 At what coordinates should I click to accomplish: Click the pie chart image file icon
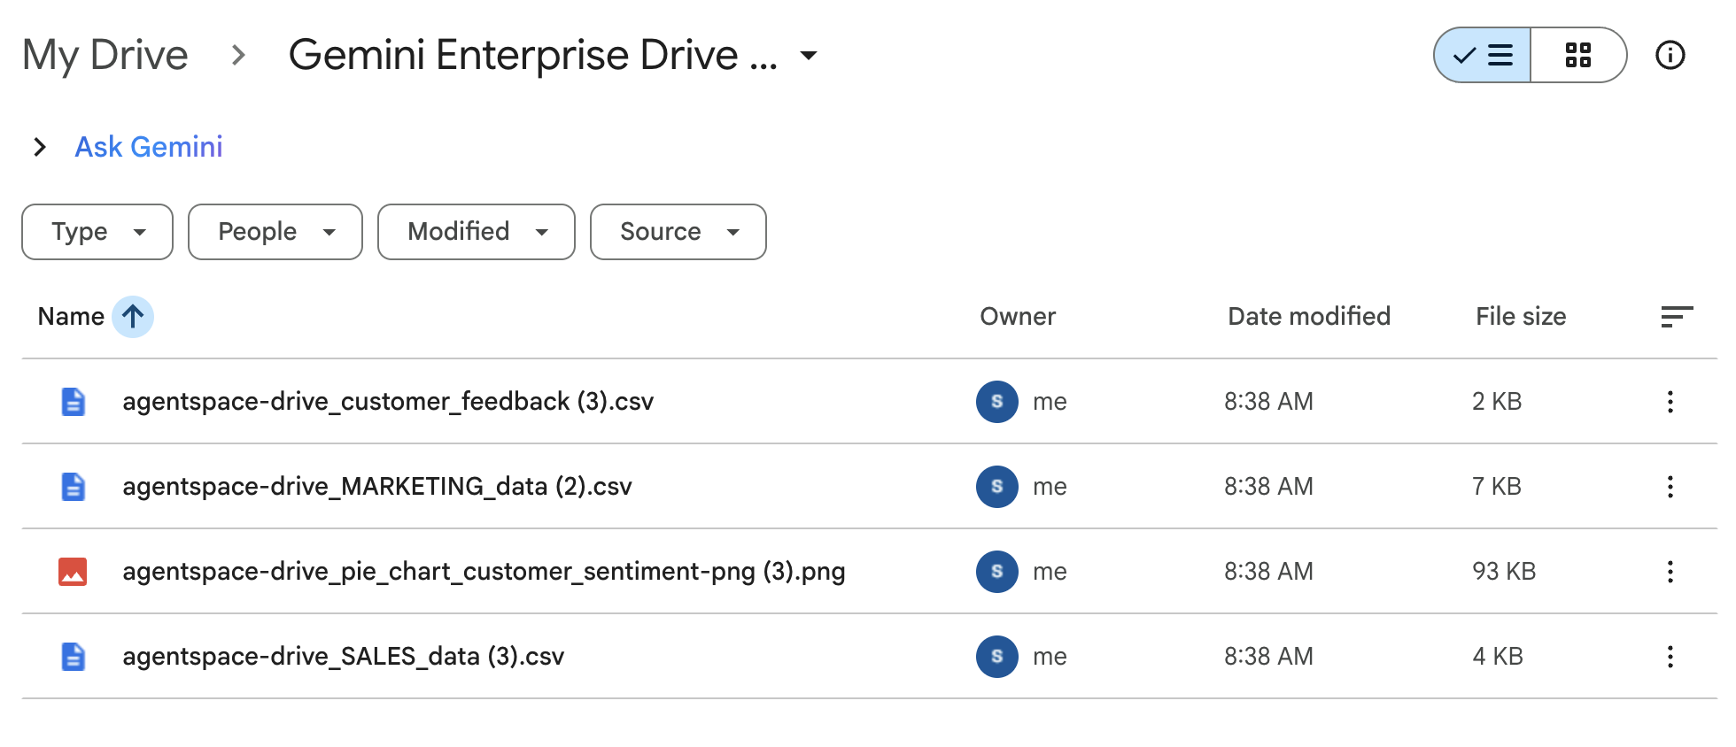click(x=73, y=572)
